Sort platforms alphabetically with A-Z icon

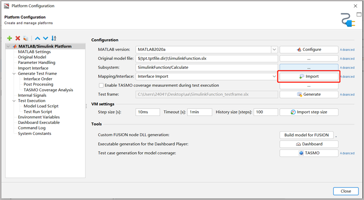(54, 38)
